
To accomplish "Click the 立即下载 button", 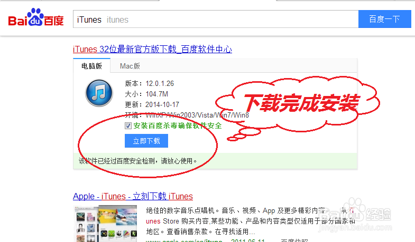I will pos(146,141).
